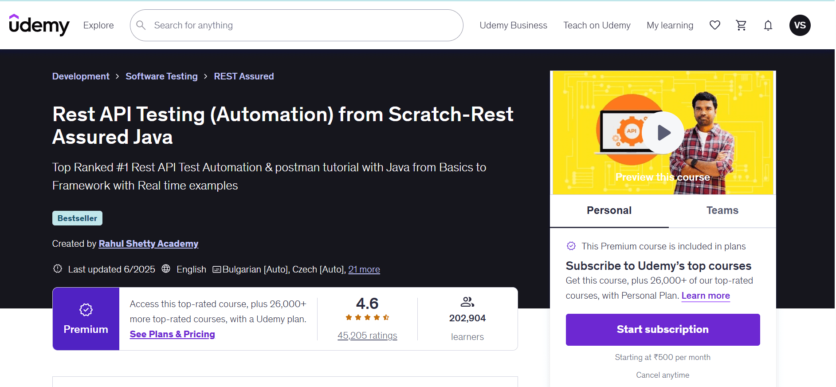The width and height of the screenshot is (836, 387).
Task: Expand the 21 more captions list
Action: tap(364, 269)
